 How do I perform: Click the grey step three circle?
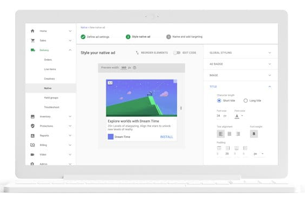[168, 37]
